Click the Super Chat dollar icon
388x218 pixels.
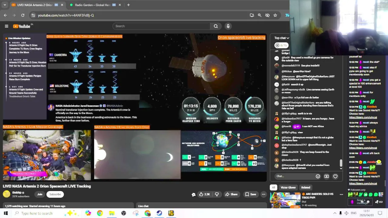click(326, 176)
